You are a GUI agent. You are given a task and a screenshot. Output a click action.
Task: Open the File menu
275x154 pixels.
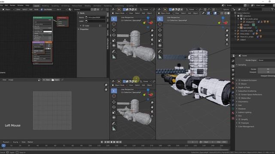click(x=1, y=6)
